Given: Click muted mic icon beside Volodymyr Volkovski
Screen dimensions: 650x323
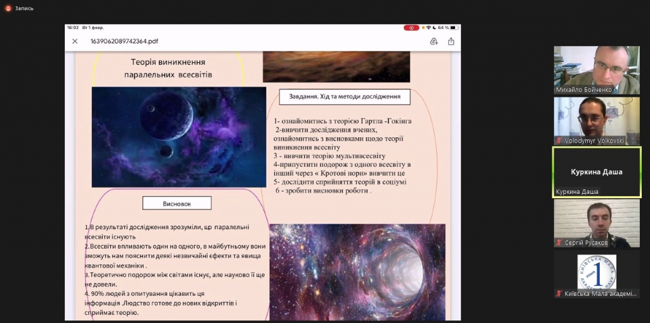Looking at the screenshot, I should tap(559, 141).
